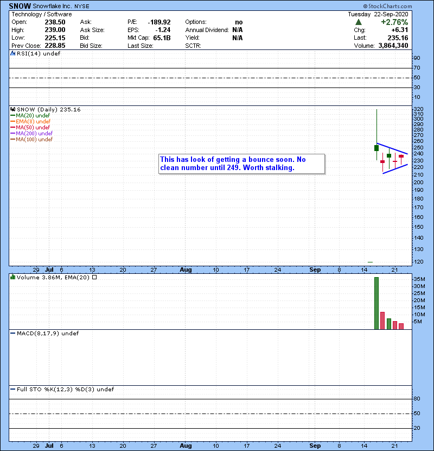Click the volume bars legend icon
This screenshot has width=434, height=451.
12,277
